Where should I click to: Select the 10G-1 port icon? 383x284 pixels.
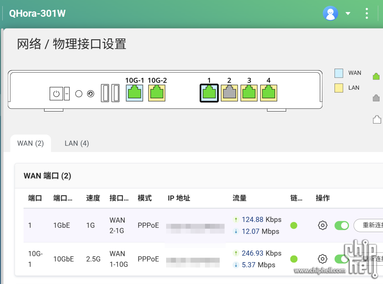[134, 93]
